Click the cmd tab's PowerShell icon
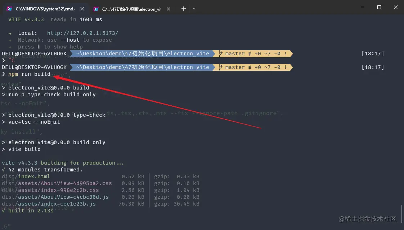This screenshot has width=404, height=230. 9,9
